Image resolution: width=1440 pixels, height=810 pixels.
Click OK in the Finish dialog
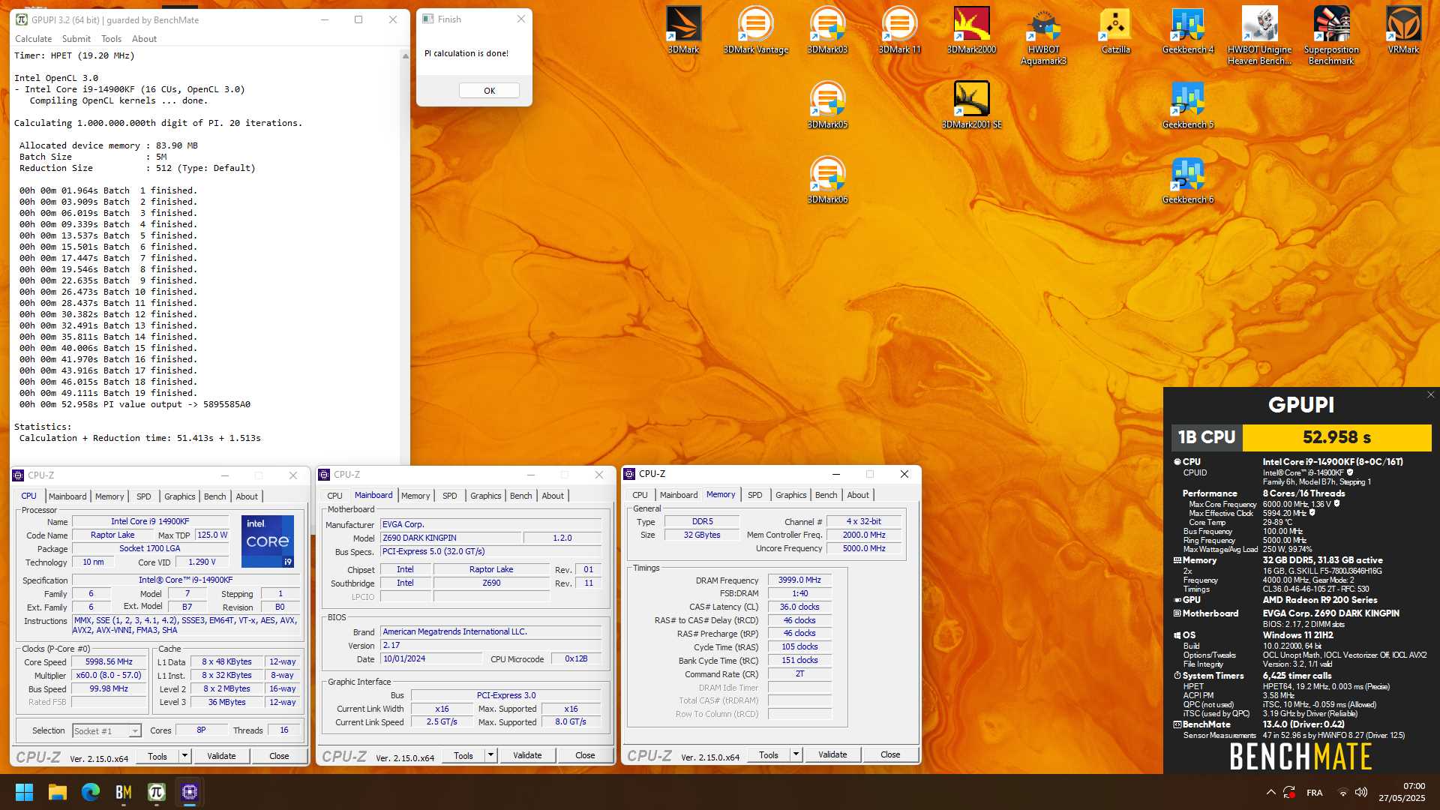pyautogui.click(x=489, y=91)
